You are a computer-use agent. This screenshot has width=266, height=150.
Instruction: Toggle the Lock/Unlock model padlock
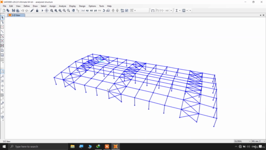(37, 10)
